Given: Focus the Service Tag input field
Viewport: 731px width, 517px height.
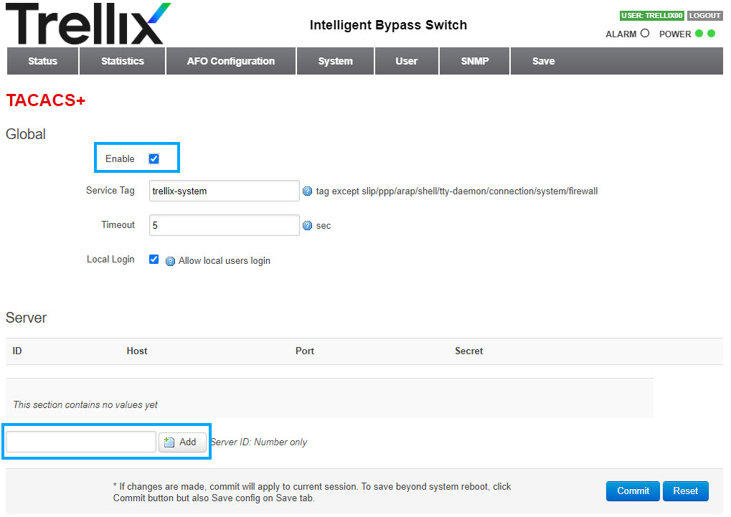Looking at the screenshot, I should 225,191.
